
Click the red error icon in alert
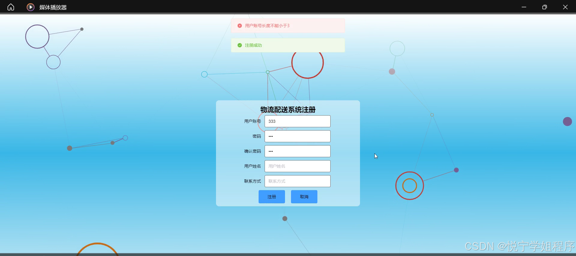(240, 26)
